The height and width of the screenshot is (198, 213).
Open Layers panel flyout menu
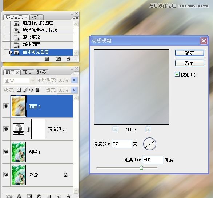(x=76, y=74)
